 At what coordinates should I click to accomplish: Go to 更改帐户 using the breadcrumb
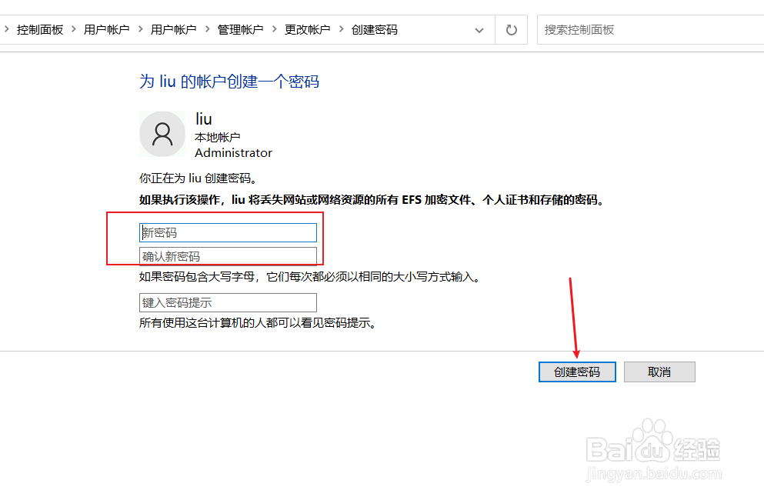point(307,29)
